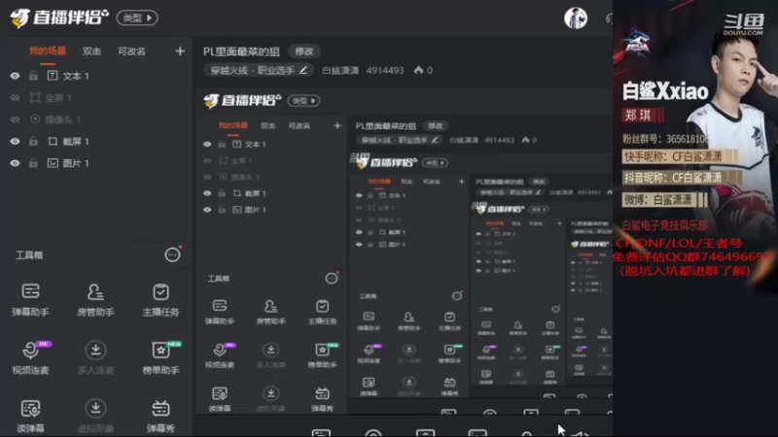Click 修改 next to the room title
778x437 pixels.
304,51
